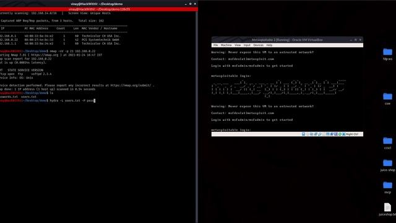Select the juice-shop desktop folder
Viewport: 396px width, 223px height.
(387, 165)
